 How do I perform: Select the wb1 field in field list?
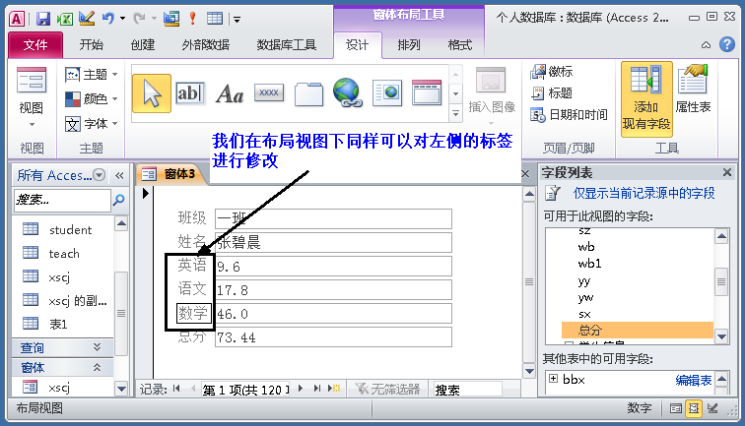(589, 264)
